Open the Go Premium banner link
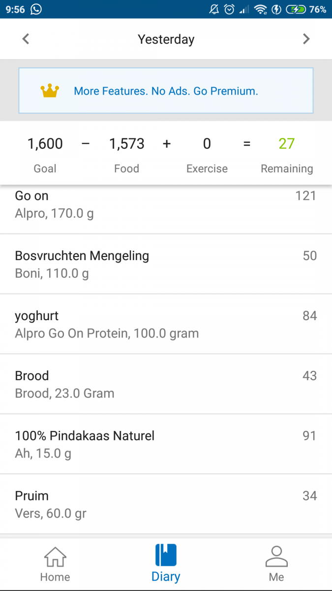332x591 pixels. (166, 91)
